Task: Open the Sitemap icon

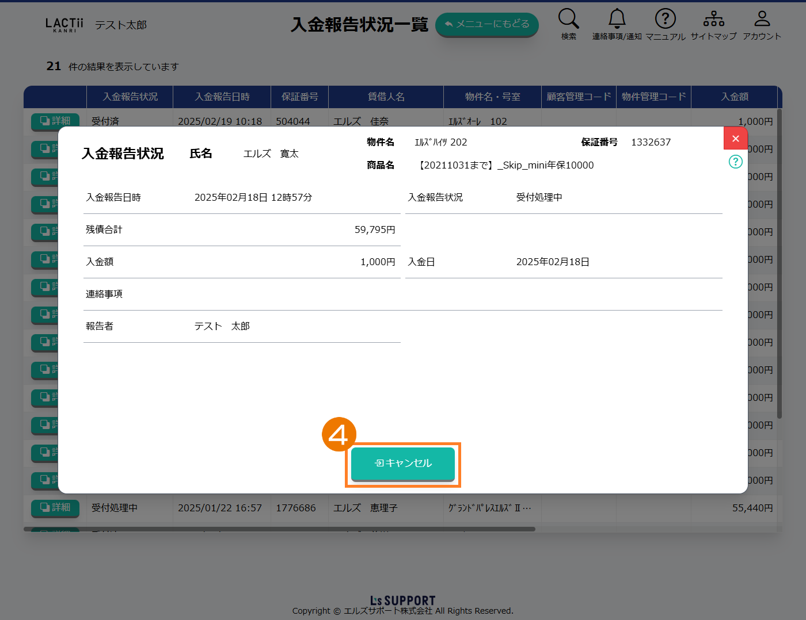Action: (713, 19)
